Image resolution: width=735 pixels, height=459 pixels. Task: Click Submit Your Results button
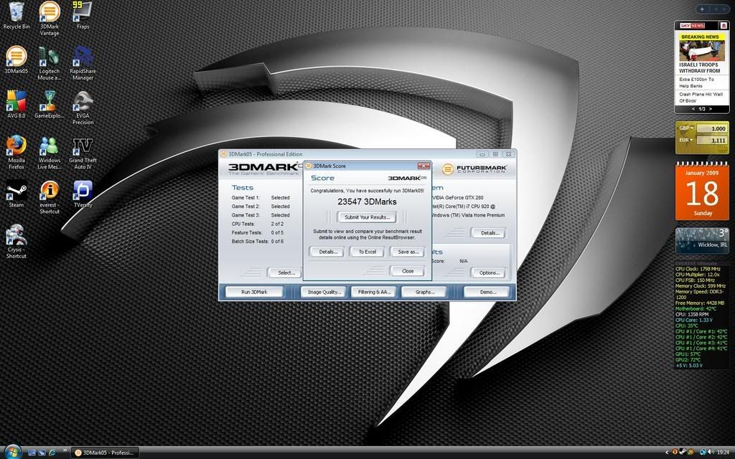[x=367, y=217]
